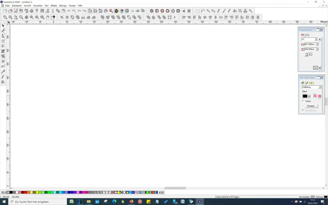
Task: Select landscape page orientation
Action: (x=311, y=54)
